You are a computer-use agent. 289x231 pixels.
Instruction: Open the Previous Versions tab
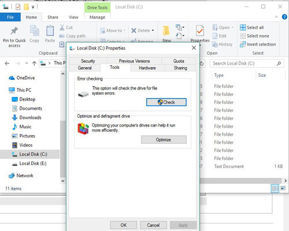click(x=134, y=61)
